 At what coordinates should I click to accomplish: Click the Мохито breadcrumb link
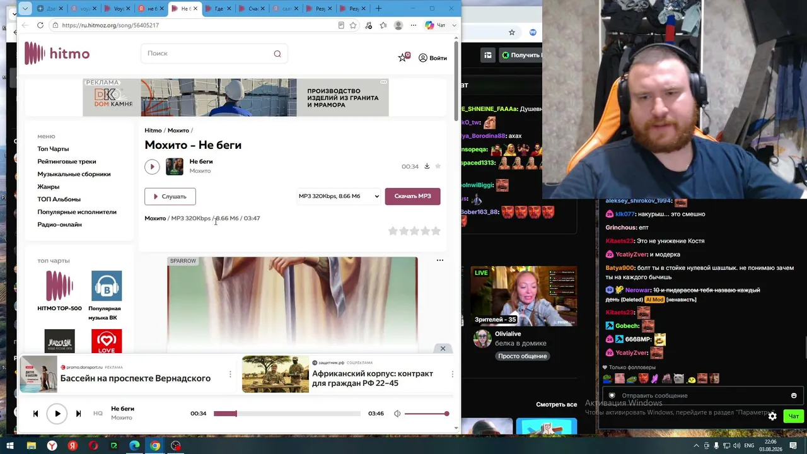click(x=178, y=131)
